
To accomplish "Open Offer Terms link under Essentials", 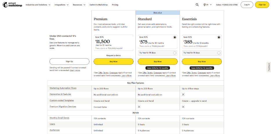I will (192, 73).
